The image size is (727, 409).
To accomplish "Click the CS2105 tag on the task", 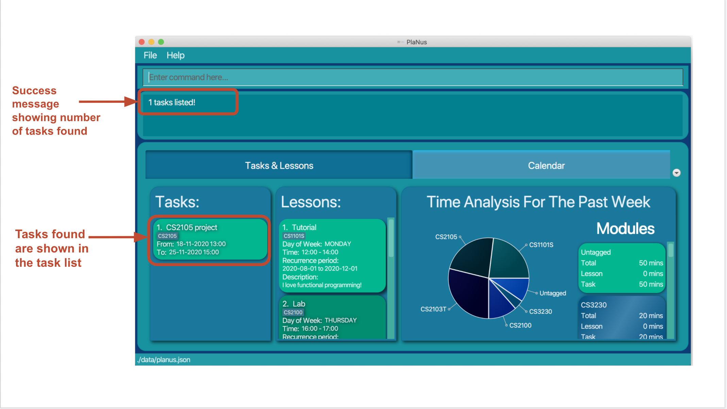I will pos(167,236).
